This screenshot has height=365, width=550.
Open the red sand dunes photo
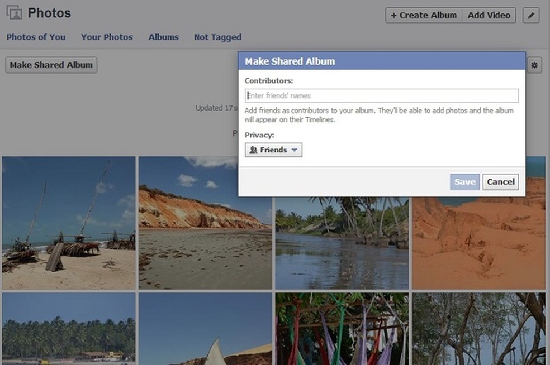click(x=478, y=240)
